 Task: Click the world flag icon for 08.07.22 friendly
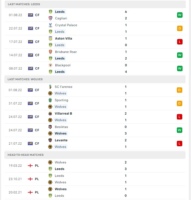[31, 68]
